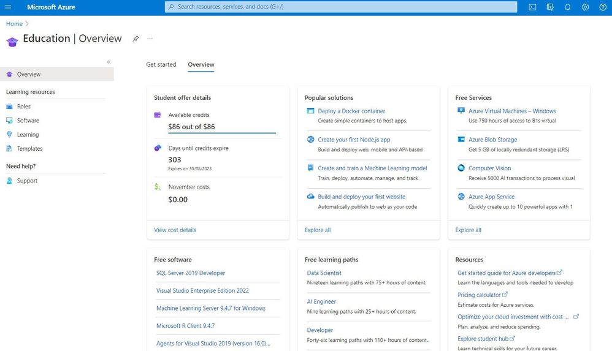Open Azure Virtual Machines – Windows link
The width and height of the screenshot is (612, 351).
(x=512, y=111)
